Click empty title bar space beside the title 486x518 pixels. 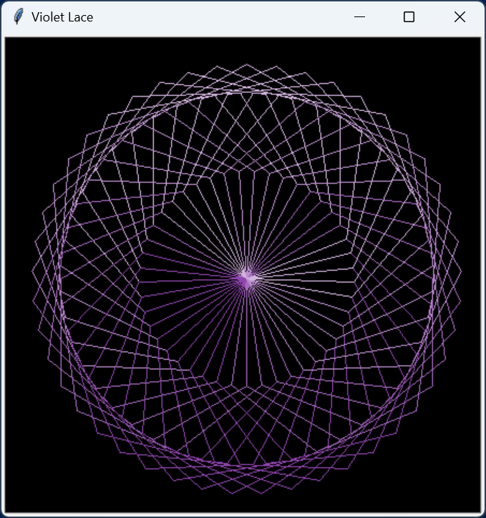(x=215, y=16)
